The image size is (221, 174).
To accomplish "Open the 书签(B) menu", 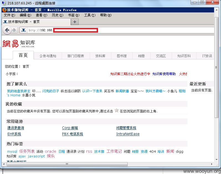I will (74, 15).
